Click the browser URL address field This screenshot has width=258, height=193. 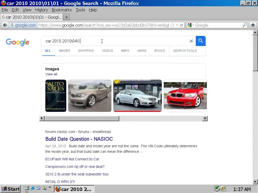(104, 25)
